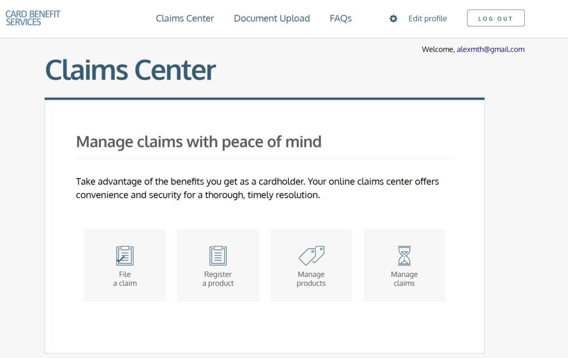Select the "Manage claims" tile text label
This screenshot has width=568, height=358.
point(404,279)
